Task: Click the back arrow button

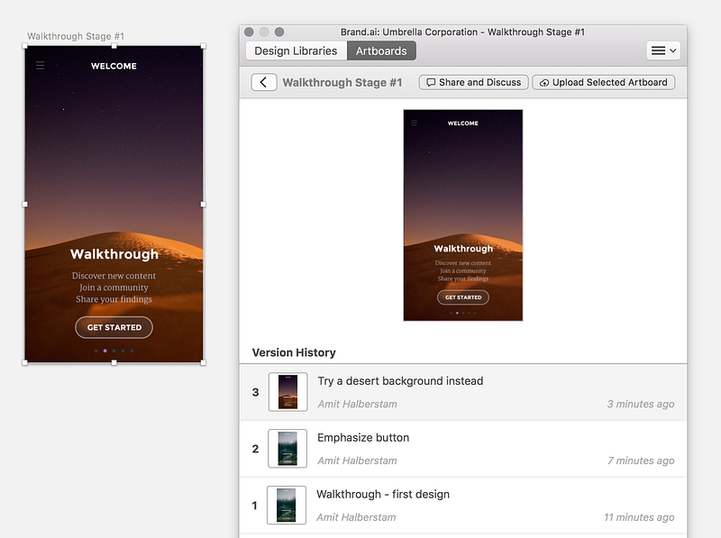Action: point(263,82)
